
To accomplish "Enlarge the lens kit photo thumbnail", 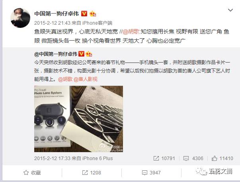I will (78, 119).
